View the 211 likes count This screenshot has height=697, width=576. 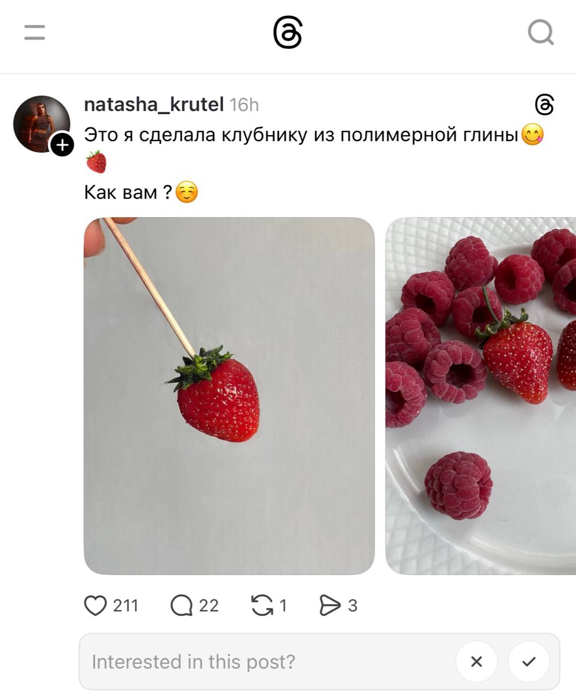[126, 605]
